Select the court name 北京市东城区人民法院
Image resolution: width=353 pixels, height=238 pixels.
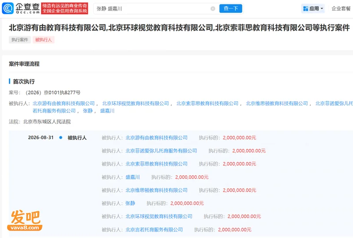tap(47, 122)
